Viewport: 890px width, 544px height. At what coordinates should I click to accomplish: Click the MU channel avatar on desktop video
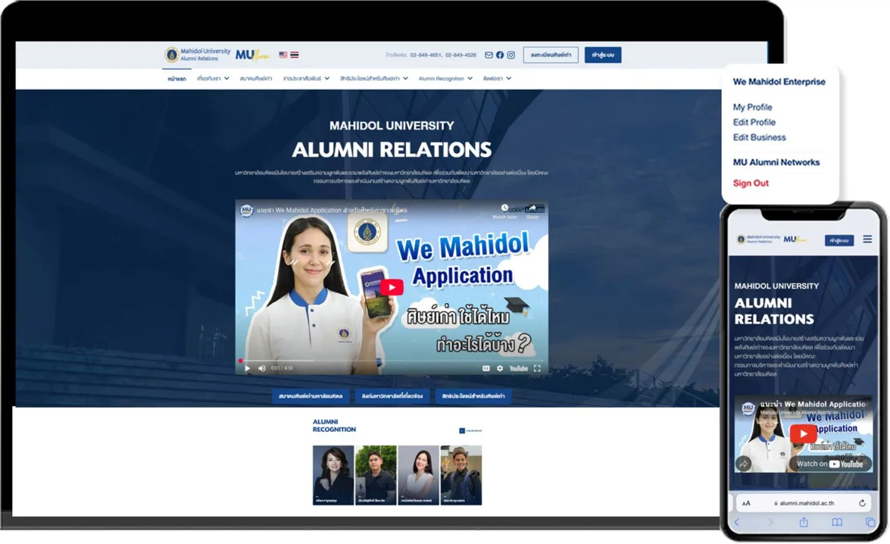click(x=246, y=210)
